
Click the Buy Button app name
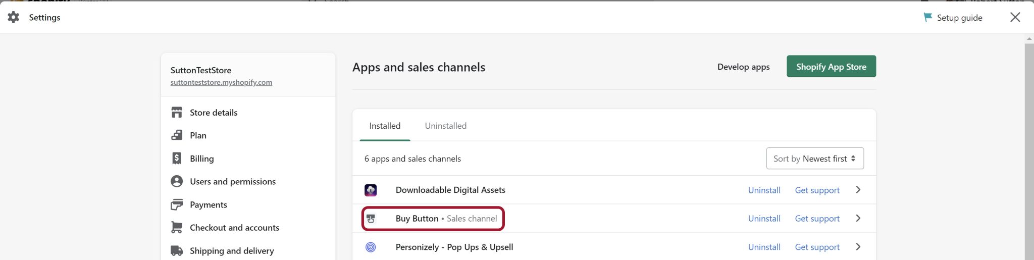click(417, 219)
